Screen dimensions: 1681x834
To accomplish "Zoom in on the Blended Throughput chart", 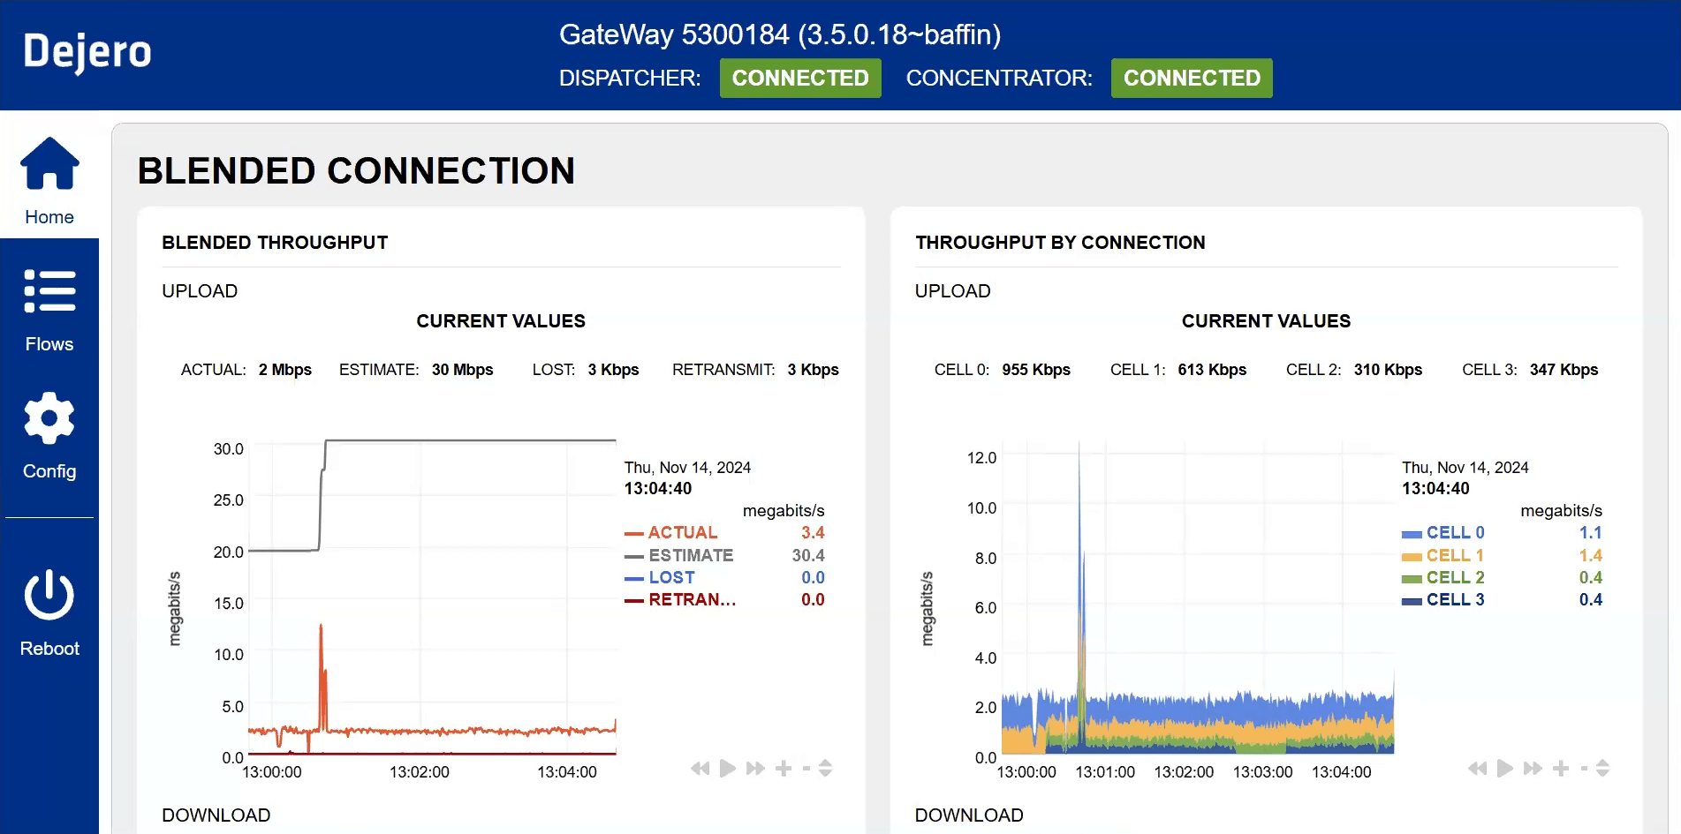I will (x=784, y=769).
